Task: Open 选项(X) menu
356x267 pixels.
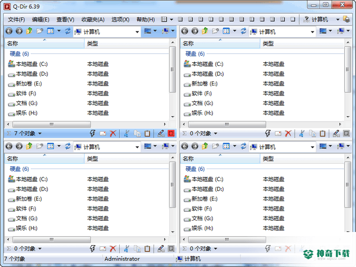Action: coord(120,20)
